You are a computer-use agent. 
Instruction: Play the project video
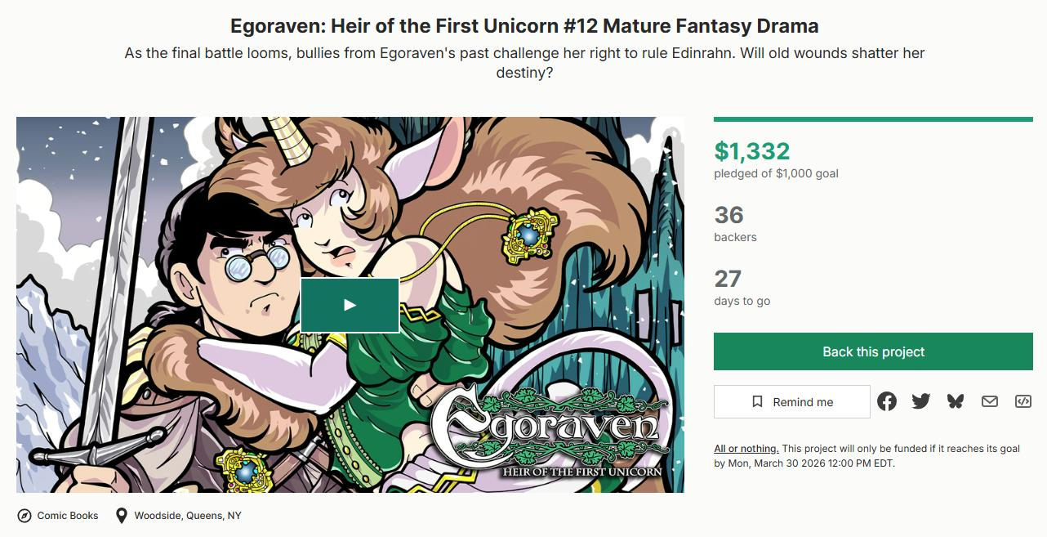pyautogui.click(x=350, y=305)
